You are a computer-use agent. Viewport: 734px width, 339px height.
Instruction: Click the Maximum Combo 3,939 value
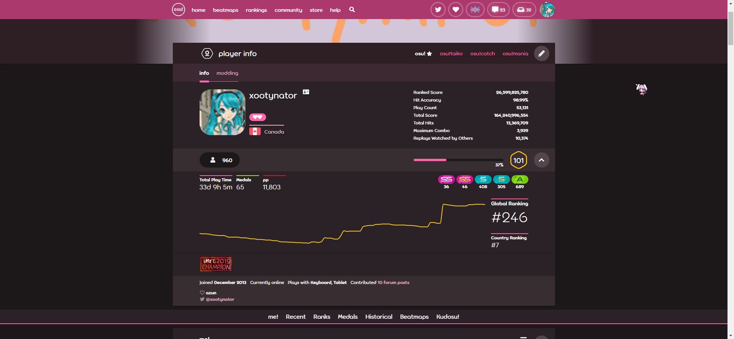[522, 131]
